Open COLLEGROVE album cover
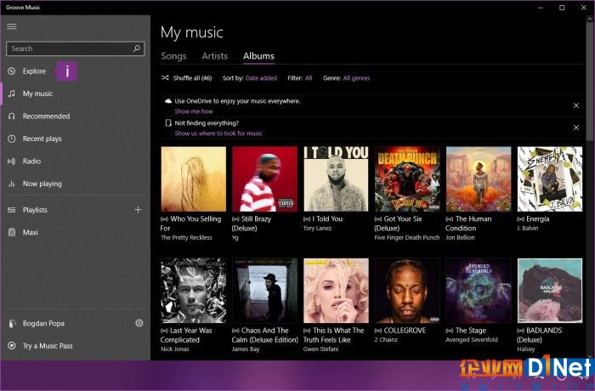 (x=407, y=291)
